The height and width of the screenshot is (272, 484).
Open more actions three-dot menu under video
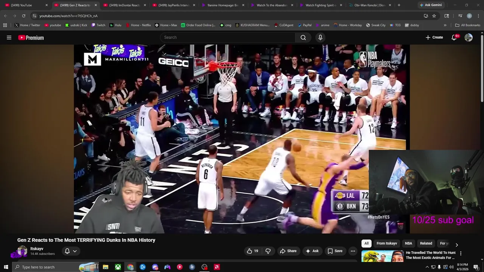(353, 251)
